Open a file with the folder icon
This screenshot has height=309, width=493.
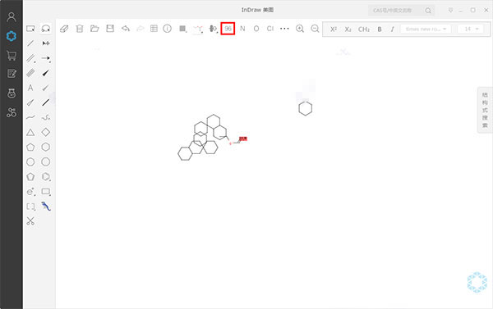pos(94,29)
